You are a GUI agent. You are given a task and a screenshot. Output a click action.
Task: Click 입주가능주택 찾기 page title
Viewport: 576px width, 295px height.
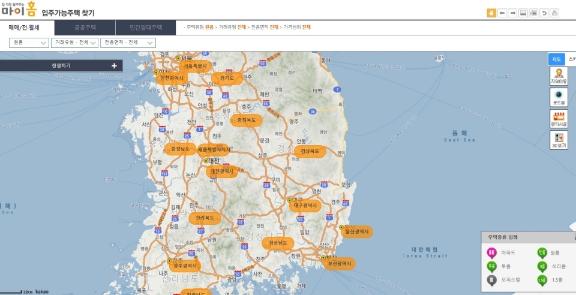click(x=68, y=14)
